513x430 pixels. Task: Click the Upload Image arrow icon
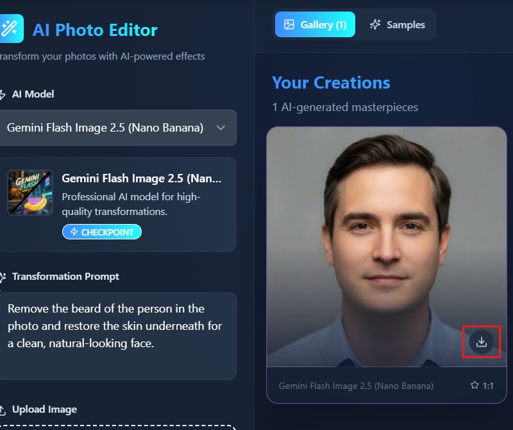(x=3, y=409)
